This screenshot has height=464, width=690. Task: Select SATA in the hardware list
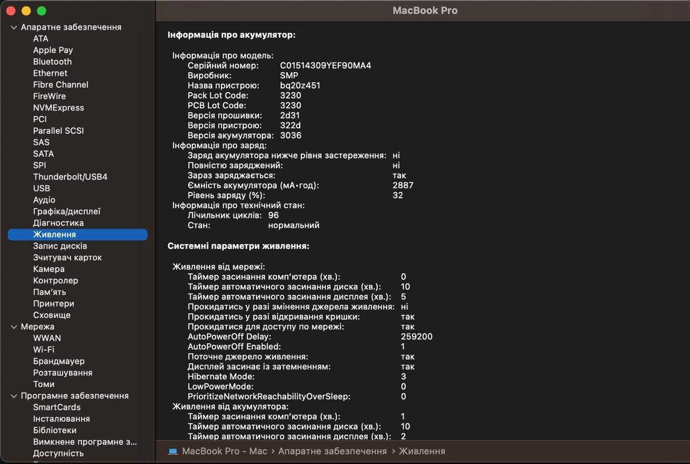pyautogui.click(x=43, y=154)
